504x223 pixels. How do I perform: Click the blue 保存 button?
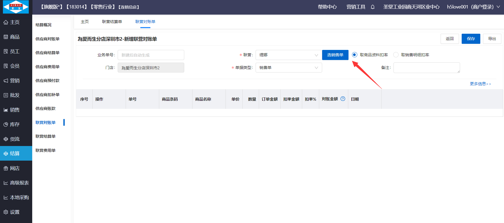(x=471, y=39)
